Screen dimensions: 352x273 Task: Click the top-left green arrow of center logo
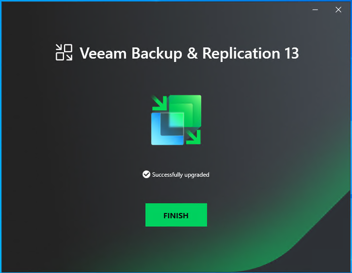point(160,103)
